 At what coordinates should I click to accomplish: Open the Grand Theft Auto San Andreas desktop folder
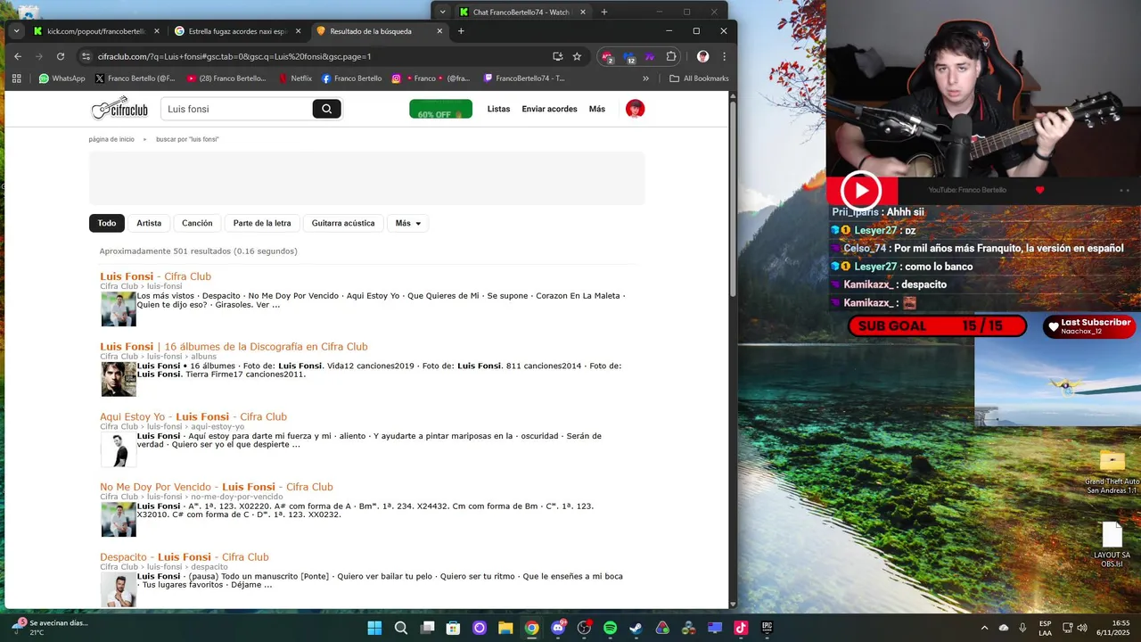(x=1112, y=473)
